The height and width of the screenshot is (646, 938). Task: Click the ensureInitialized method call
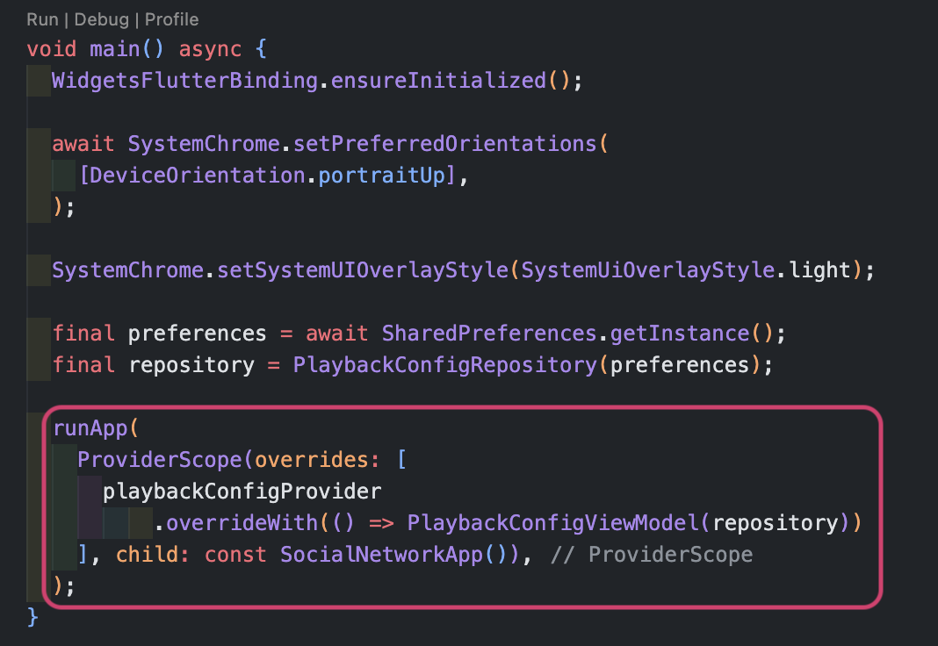coord(438,81)
